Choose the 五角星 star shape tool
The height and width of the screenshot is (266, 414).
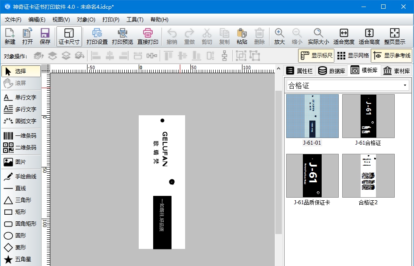pyautogui.click(x=20, y=259)
